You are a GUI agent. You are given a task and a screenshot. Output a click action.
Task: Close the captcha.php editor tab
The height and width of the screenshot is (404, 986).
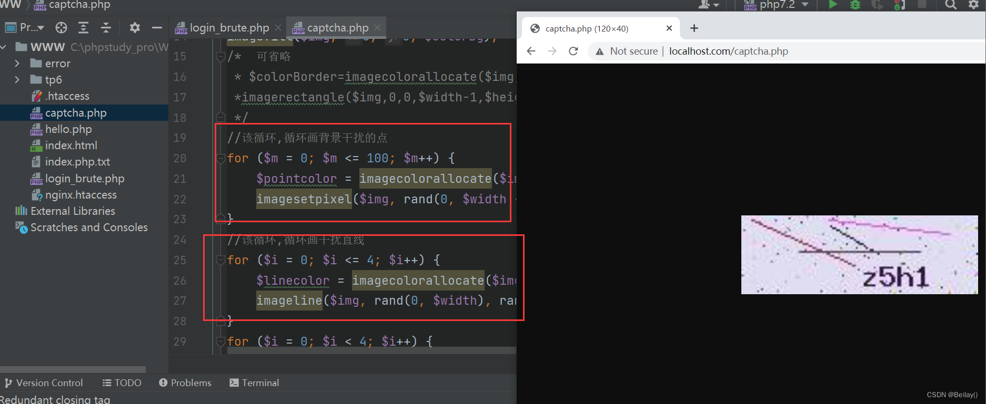pos(377,28)
